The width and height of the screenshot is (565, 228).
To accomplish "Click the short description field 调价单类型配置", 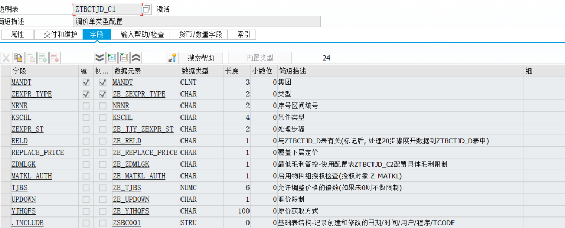I will coord(197,21).
